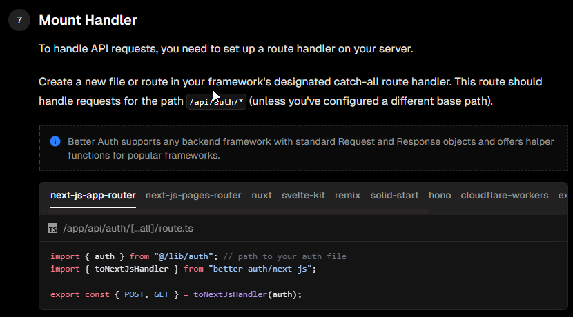Click the partially visible tab after cloudflare-workers
573x317 pixels.
tap(563, 195)
